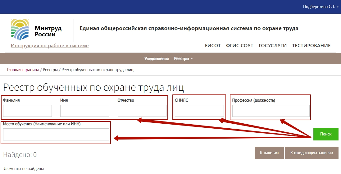
Task: Open the Подберезина С. Г. user dropdown
Action: (x=321, y=7)
